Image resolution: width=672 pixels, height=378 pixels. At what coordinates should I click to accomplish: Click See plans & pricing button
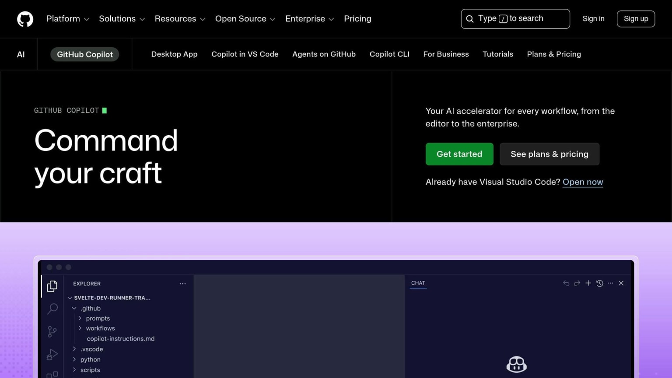(x=549, y=154)
